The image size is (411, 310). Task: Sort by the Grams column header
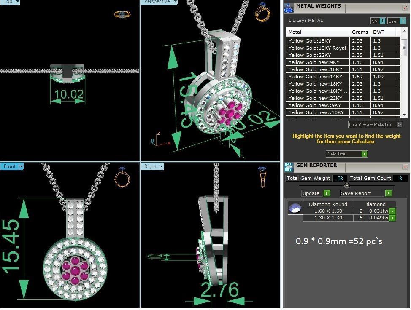360,32
